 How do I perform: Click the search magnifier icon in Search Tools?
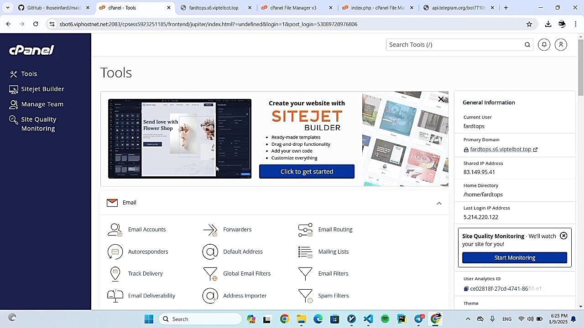coord(527,45)
